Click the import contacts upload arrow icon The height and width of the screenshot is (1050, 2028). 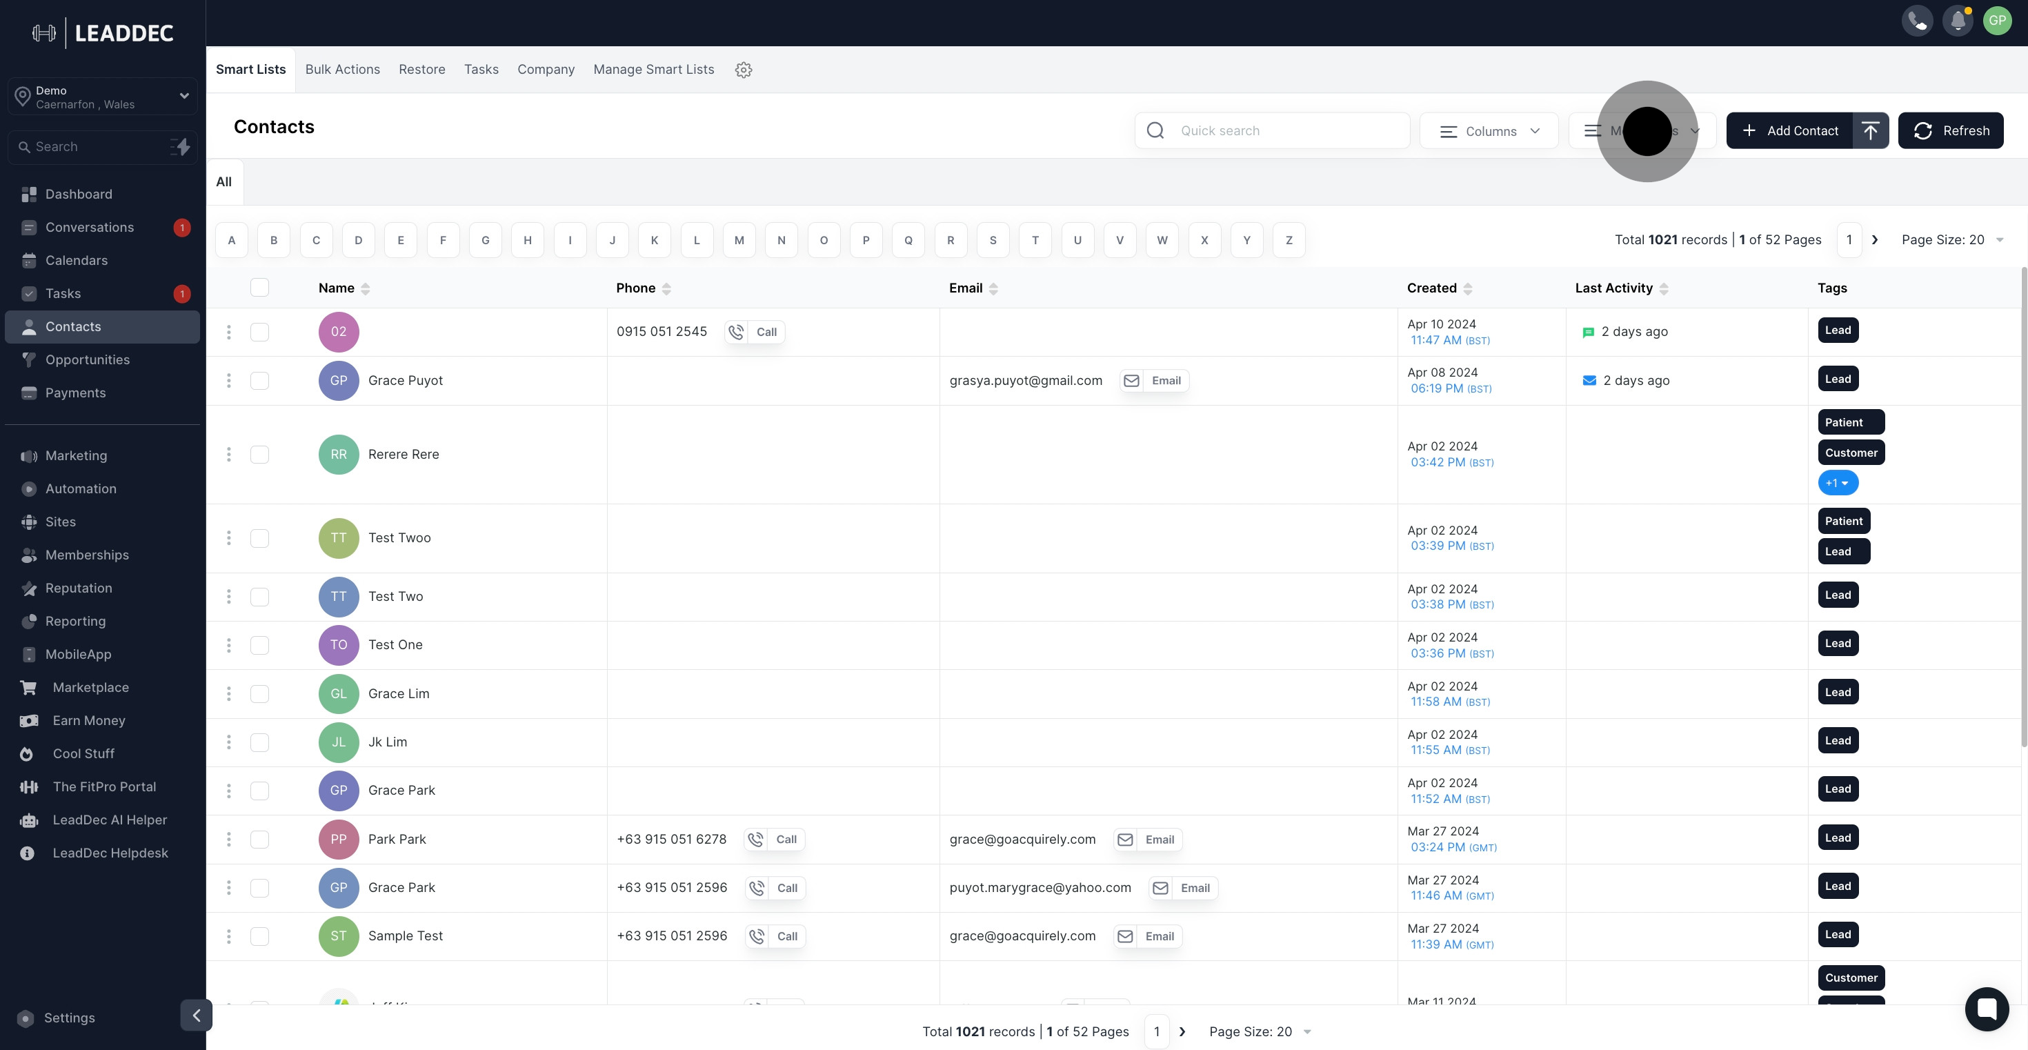tap(1871, 130)
